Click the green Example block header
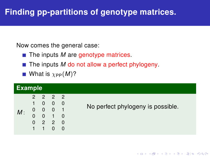 105,88
